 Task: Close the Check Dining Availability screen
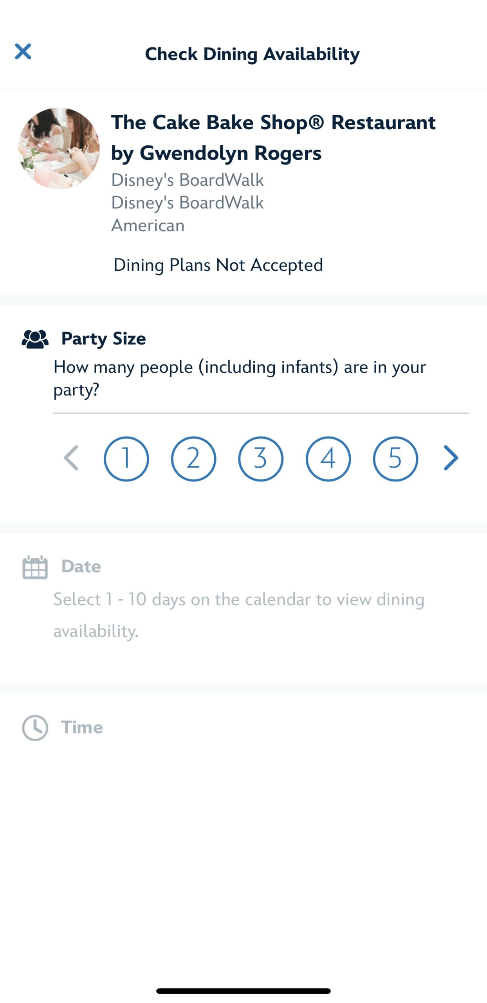23,52
